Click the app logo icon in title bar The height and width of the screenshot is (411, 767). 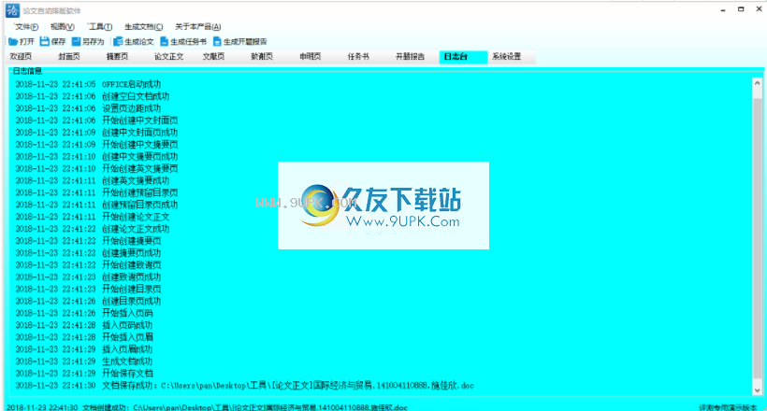12,10
